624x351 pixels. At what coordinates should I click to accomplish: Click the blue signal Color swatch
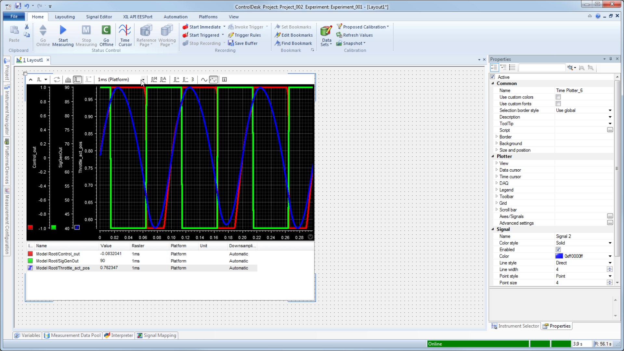coord(559,256)
